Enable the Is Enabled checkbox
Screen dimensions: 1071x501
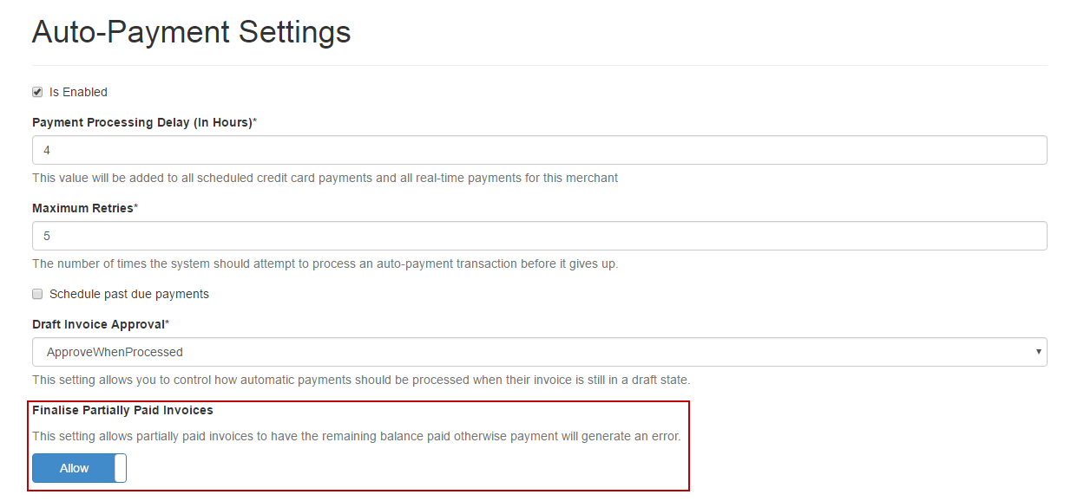coord(37,92)
